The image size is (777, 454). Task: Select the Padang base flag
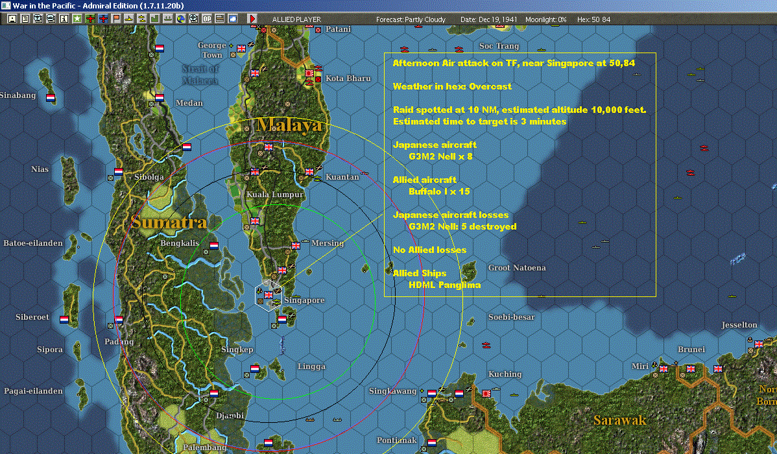tap(119, 320)
